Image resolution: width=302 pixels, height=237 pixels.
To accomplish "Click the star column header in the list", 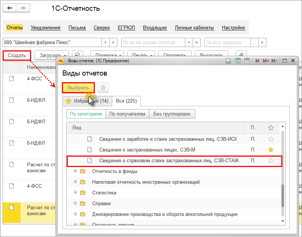I will 271,128.
